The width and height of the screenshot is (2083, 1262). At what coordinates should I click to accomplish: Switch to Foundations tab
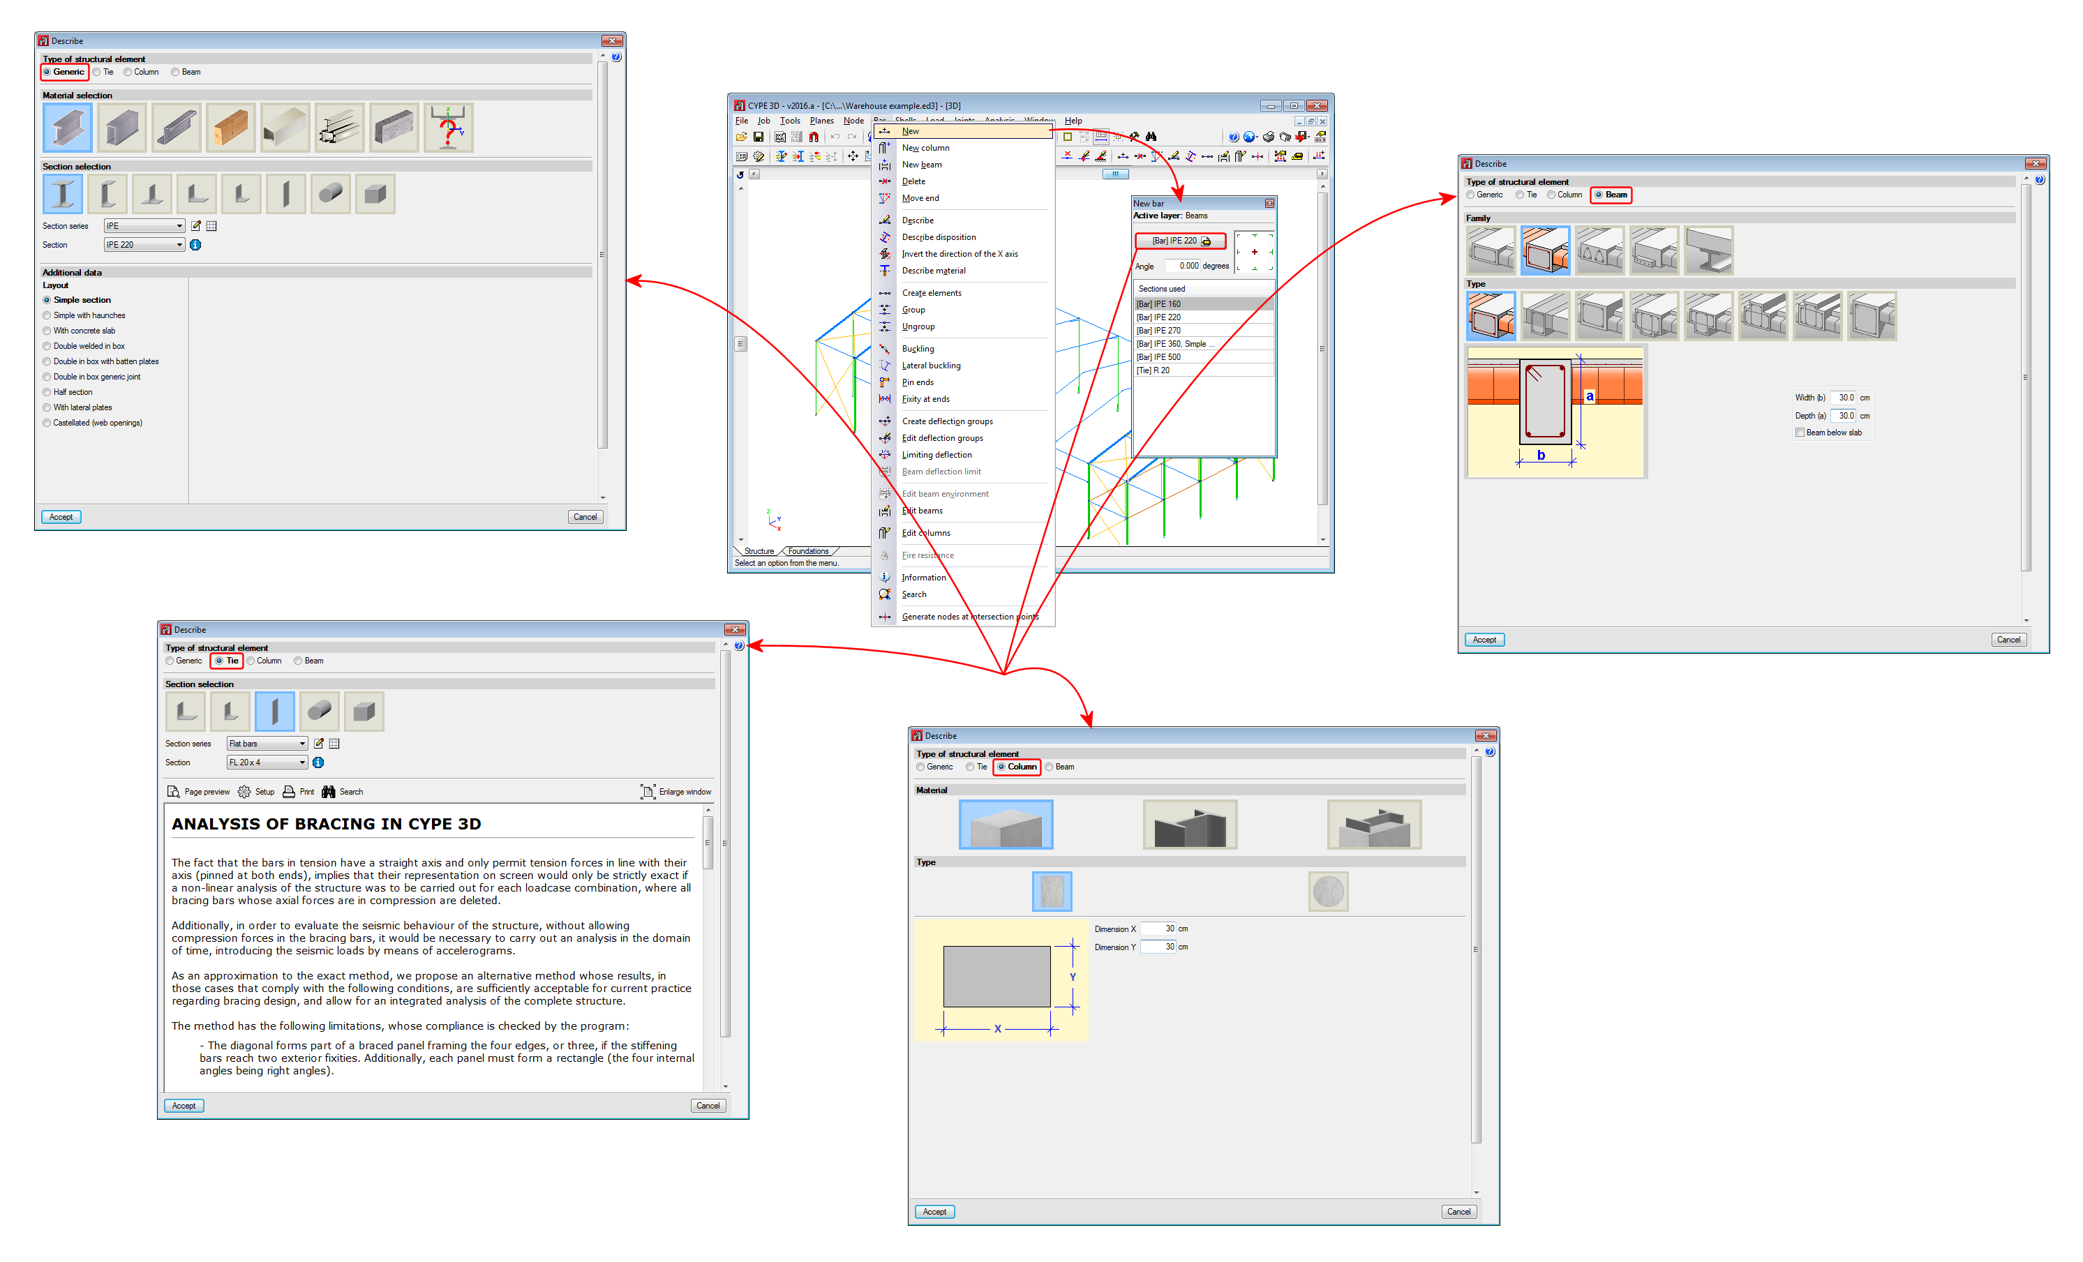pos(808,551)
